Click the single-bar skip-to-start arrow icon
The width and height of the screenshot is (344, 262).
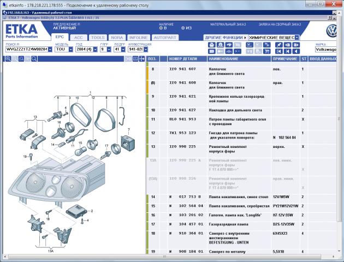[x=287, y=51]
